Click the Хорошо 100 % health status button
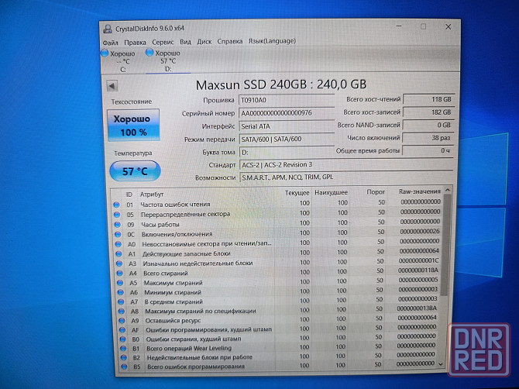The image size is (519, 389). (133, 125)
